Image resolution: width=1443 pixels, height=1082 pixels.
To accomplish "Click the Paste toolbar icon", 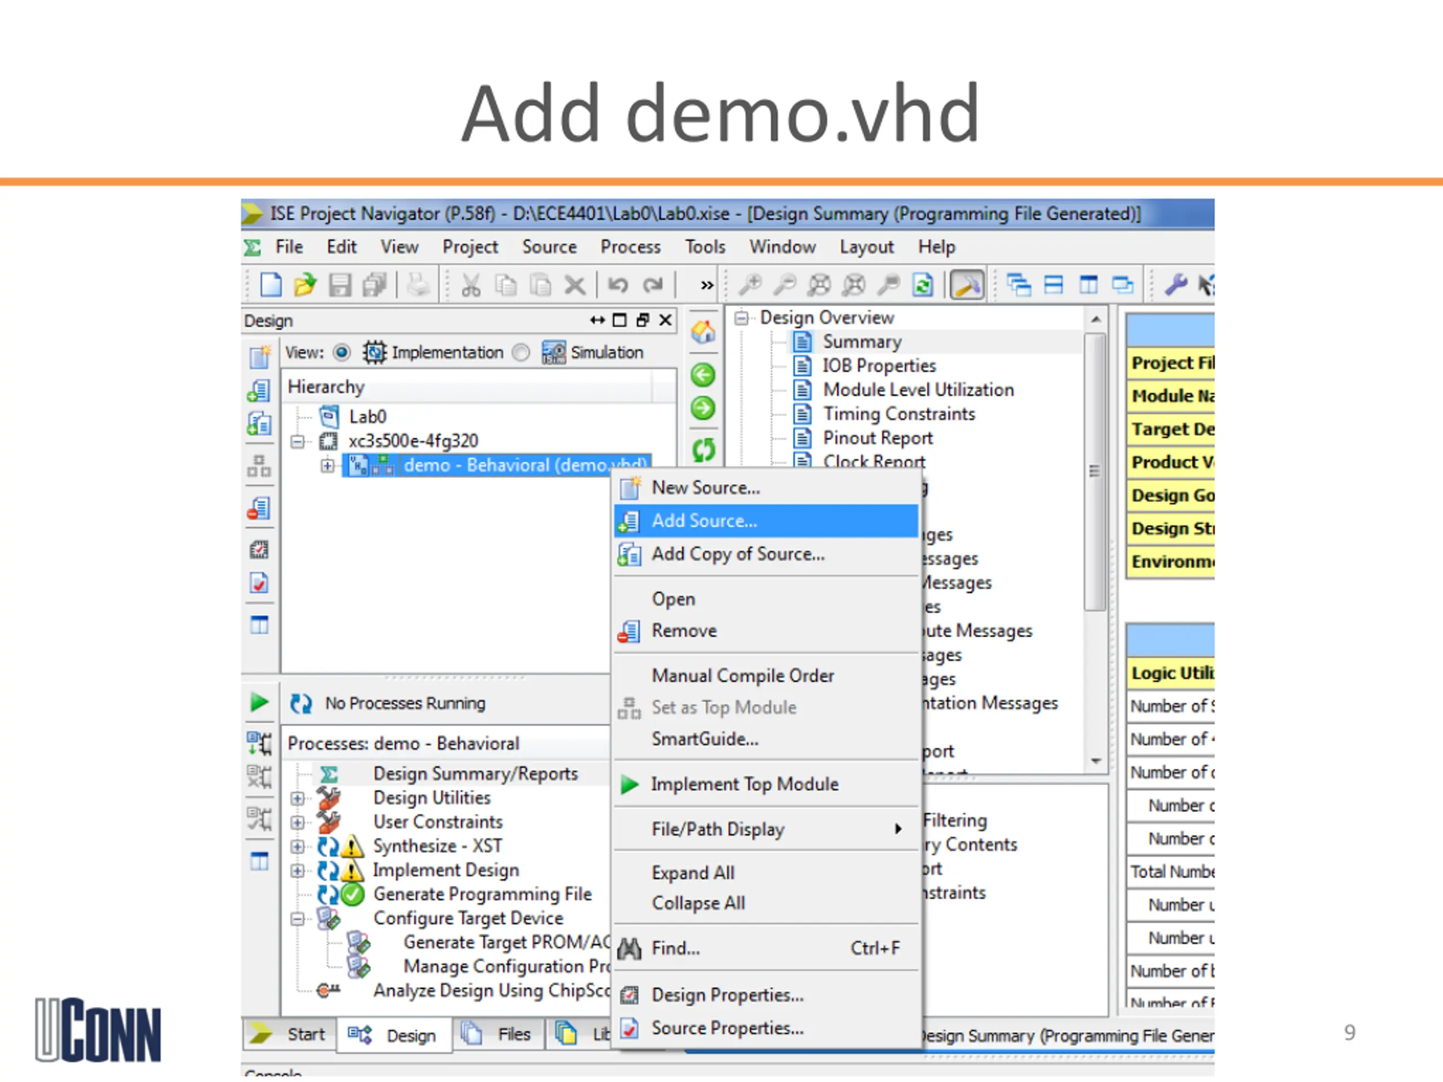I will [540, 285].
